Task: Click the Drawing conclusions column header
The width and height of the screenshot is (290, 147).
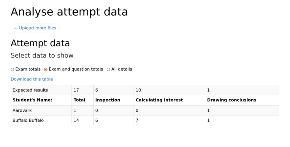Action: point(232,100)
